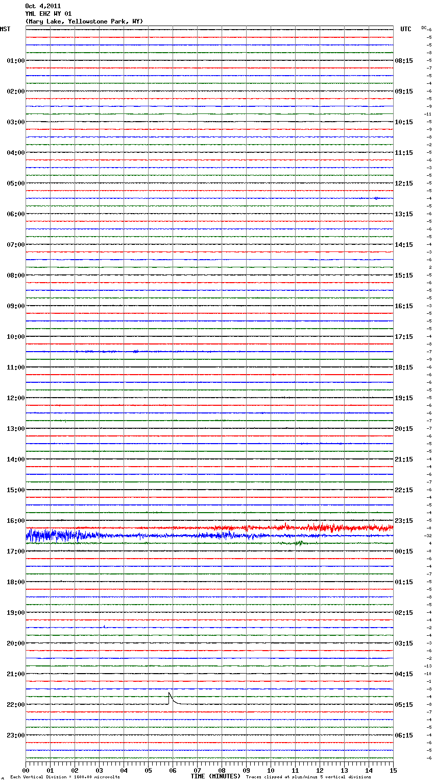Click the noisy blue trace after 16:00
This screenshot has height=784, width=434.
(x=209, y=536)
